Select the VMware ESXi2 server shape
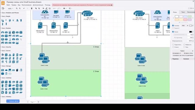The width and height of the screenshot is (195, 110). point(54,25)
